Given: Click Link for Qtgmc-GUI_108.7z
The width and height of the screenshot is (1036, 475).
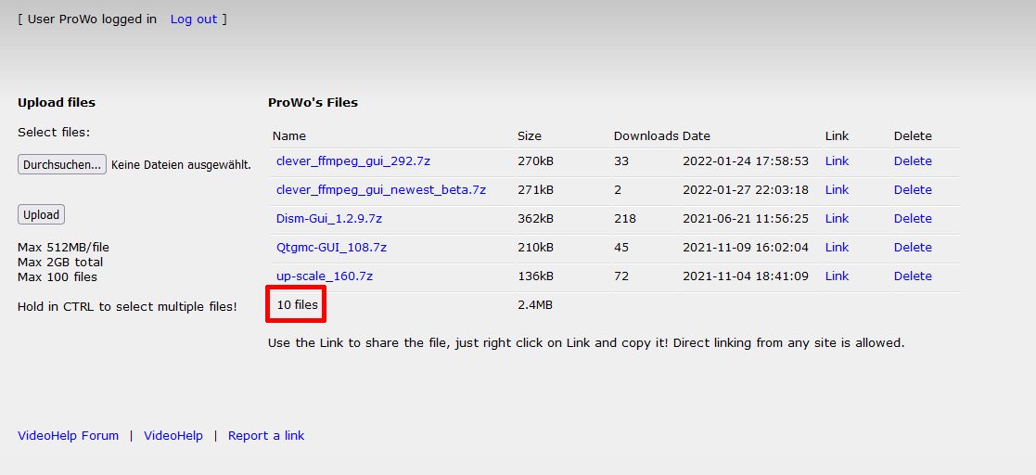Looking at the screenshot, I should 837,247.
